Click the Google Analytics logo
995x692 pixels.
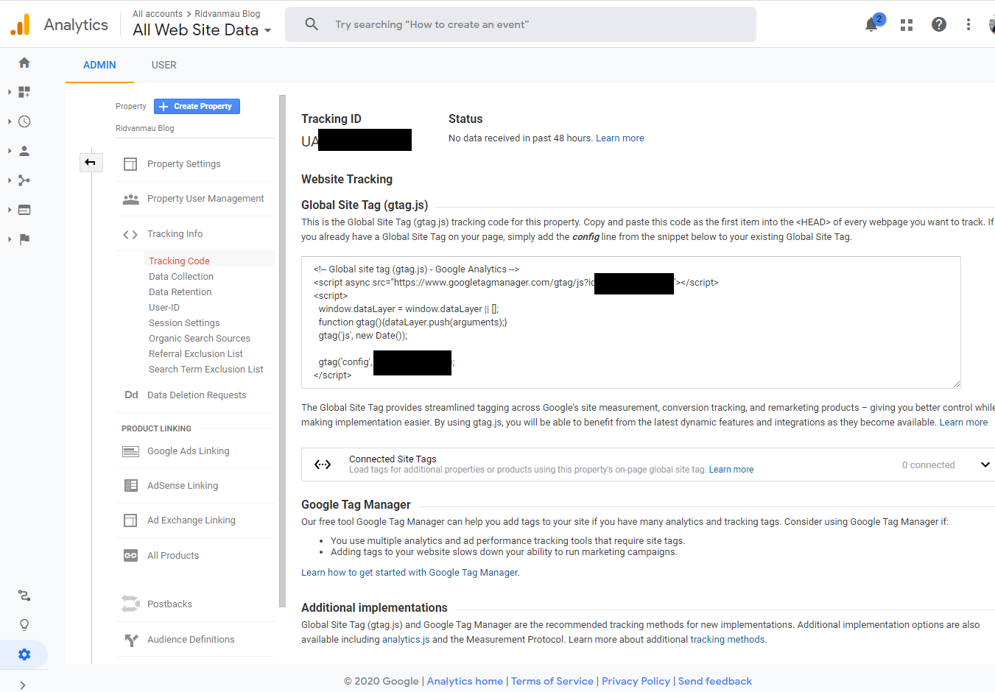(21, 24)
